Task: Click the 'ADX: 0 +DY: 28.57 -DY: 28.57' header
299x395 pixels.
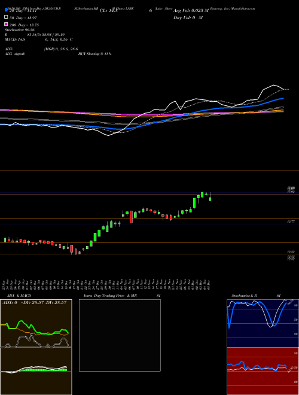Action: [x=35, y=302]
